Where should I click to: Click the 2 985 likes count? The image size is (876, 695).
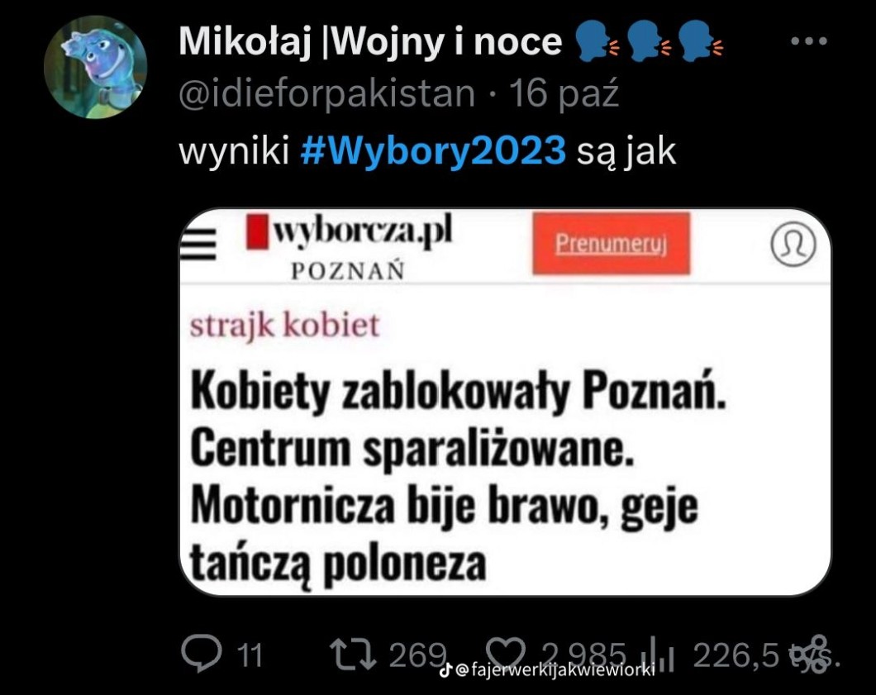(x=583, y=655)
